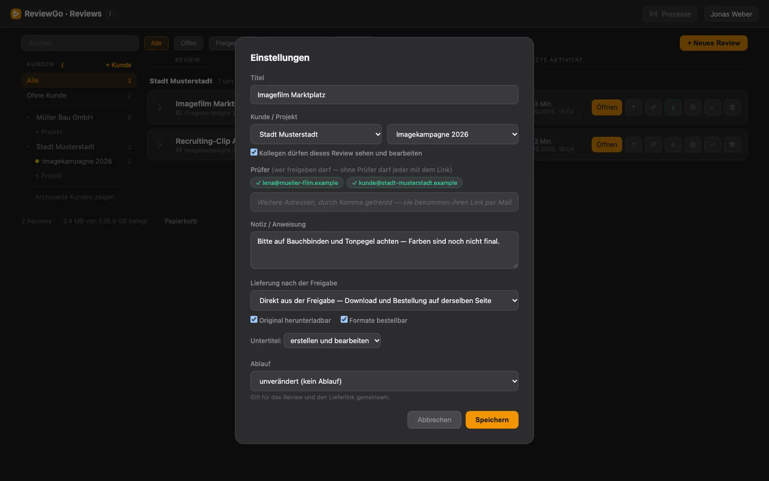This screenshot has width=769, height=481.
Task: Click the '+ Neues Review' button
Action: coord(713,43)
